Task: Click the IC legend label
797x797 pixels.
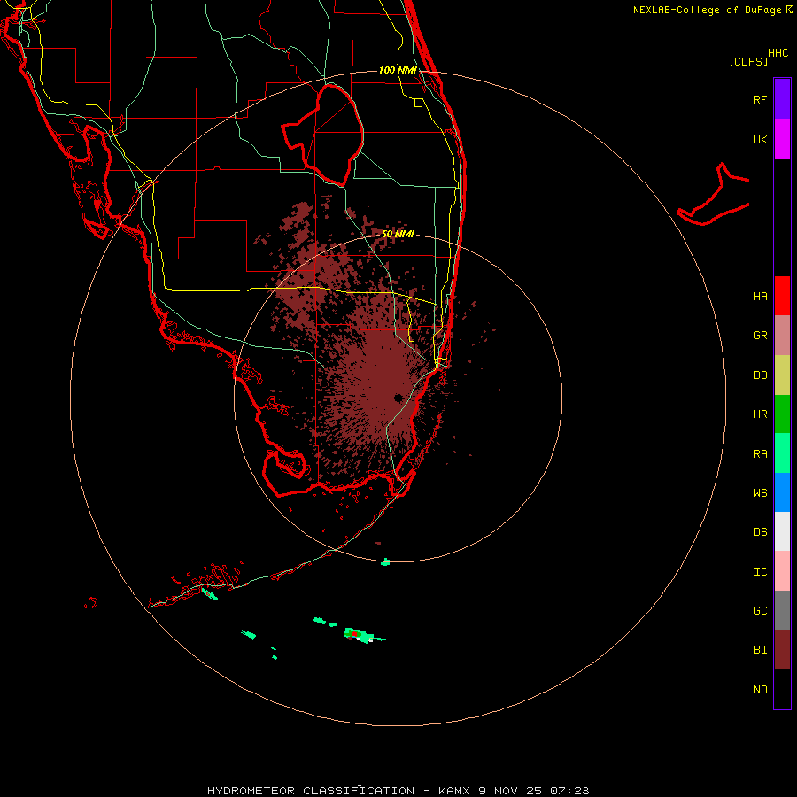Action: pos(760,572)
